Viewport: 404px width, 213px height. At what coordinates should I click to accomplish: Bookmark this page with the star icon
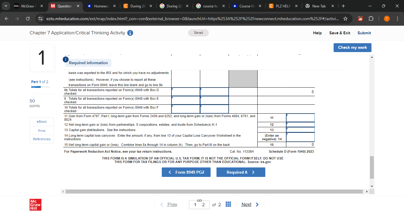[x=345, y=18]
